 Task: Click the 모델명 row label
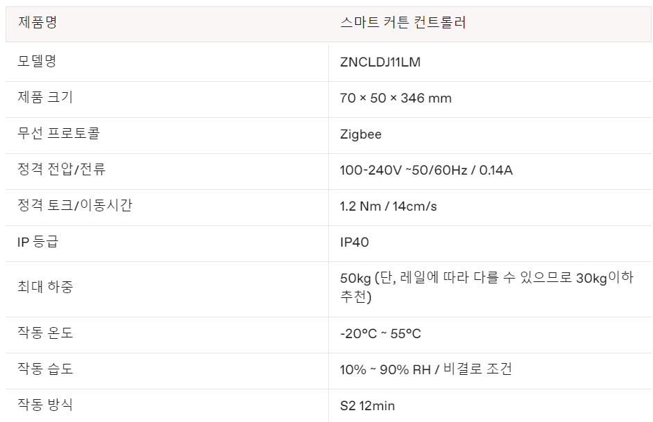coord(37,61)
